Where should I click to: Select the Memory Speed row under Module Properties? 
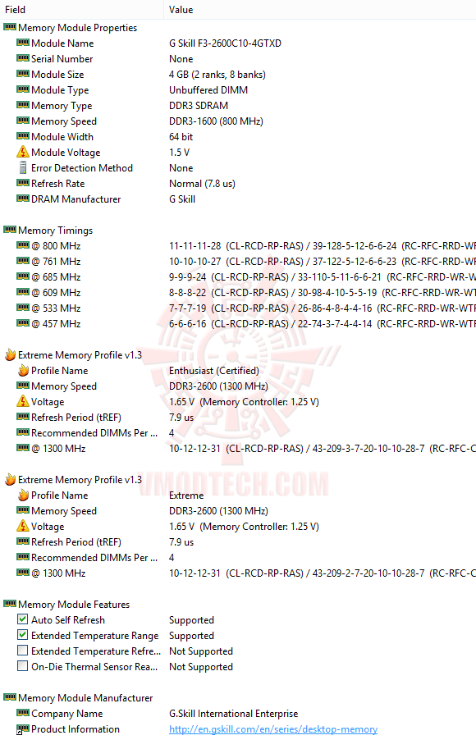238,121
